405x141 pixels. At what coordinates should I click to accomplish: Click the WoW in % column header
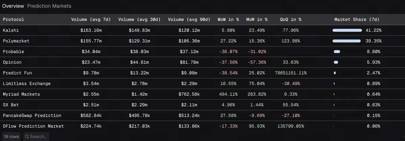click(x=228, y=20)
